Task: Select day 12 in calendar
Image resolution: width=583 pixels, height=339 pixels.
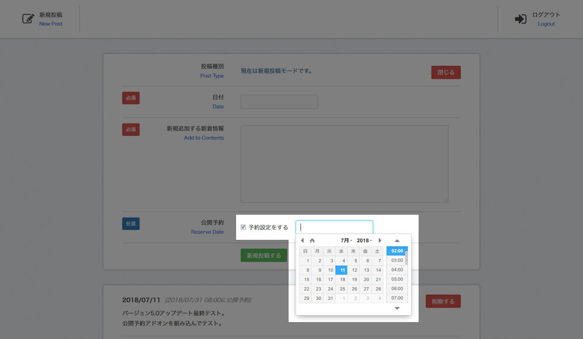Action: pyautogui.click(x=353, y=270)
